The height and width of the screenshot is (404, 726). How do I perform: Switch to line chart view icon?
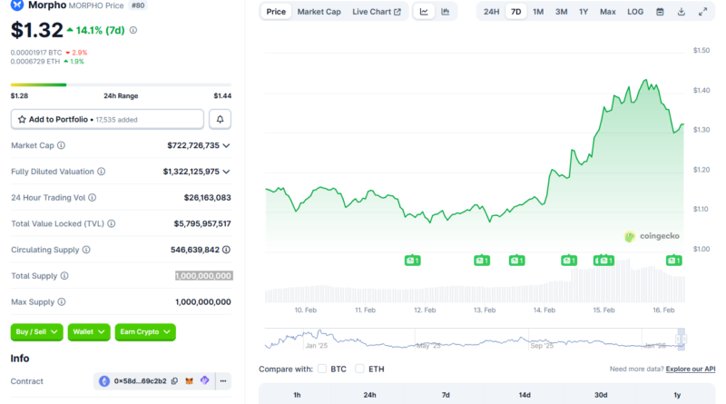click(x=424, y=12)
